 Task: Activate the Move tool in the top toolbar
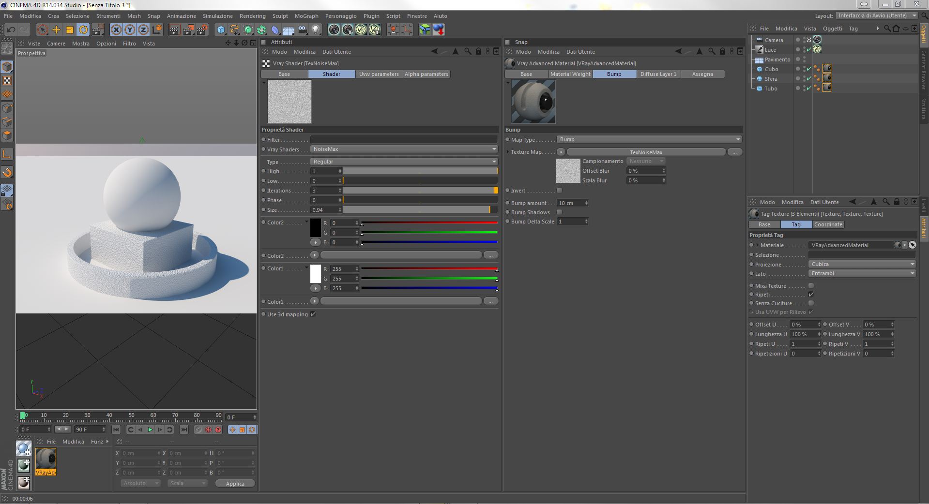click(56, 30)
